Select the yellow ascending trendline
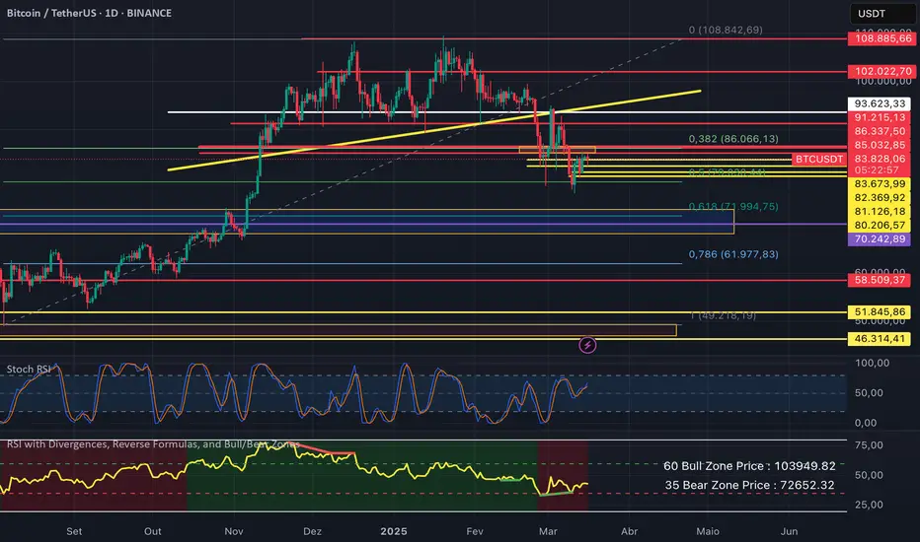The height and width of the screenshot is (542, 920). tap(434, 130)
